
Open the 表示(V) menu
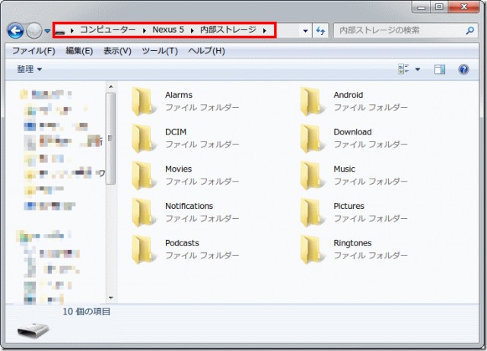click(x=117, y=51)
